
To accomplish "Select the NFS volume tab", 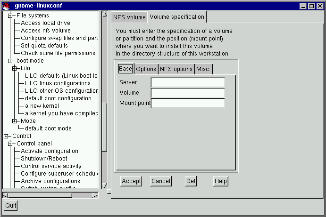I will point(129,17).
